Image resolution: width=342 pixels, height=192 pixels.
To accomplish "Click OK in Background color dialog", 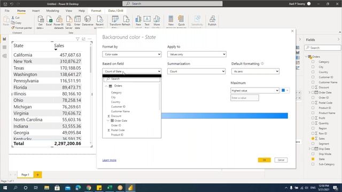I will 265,160.
